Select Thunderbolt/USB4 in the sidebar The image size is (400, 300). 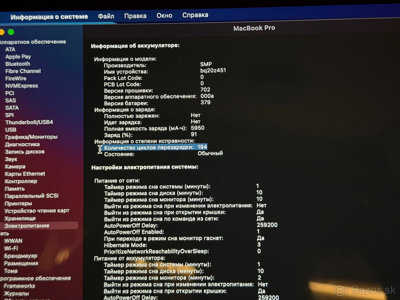point(29,122)
